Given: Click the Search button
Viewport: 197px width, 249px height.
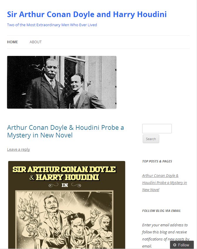Looking at the screenshot, I should pos(151,139).
